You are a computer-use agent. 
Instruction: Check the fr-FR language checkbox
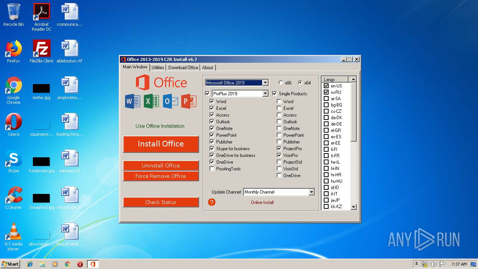(326, 156)
